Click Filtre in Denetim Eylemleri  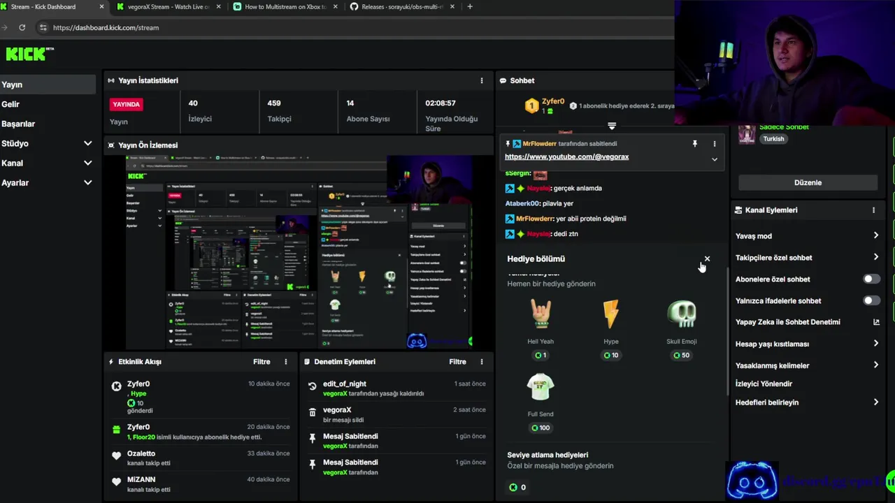457,362
